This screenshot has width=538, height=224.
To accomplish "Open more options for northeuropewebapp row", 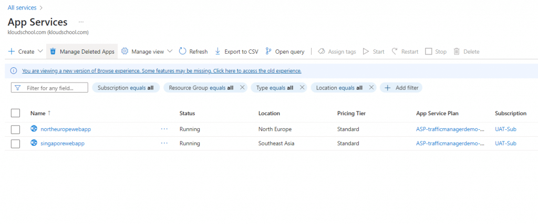I will pyautogui.click(x=164, y=129).
